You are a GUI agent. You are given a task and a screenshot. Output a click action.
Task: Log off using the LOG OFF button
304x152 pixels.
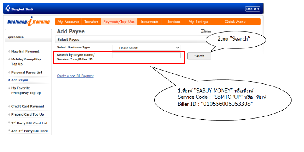pos(253,9)
